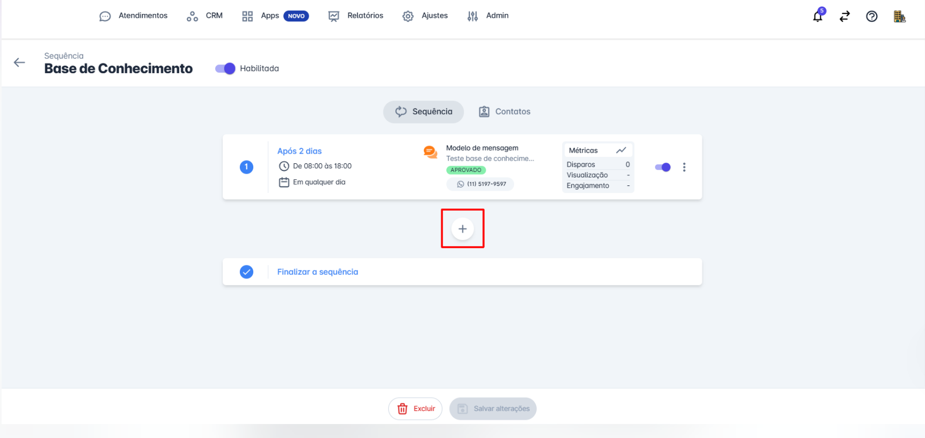Open the help question mark icon
Screen dimensions: 925x438
coord(871,16)
